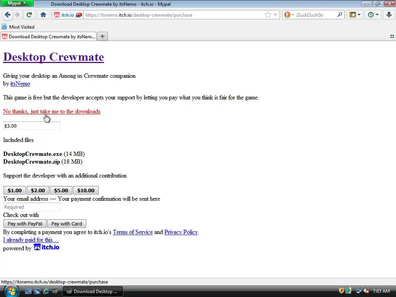Screen dimensions: 396x297
Task: Click the itch.io logo in the footer
Action: [x=47, y=247]
